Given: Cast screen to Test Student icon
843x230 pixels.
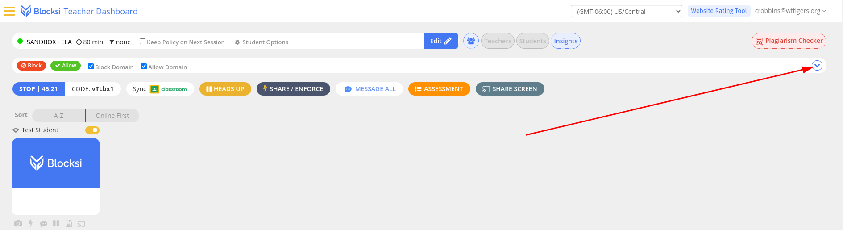Looking at the screenshot, I should click(x=81, y=224).
